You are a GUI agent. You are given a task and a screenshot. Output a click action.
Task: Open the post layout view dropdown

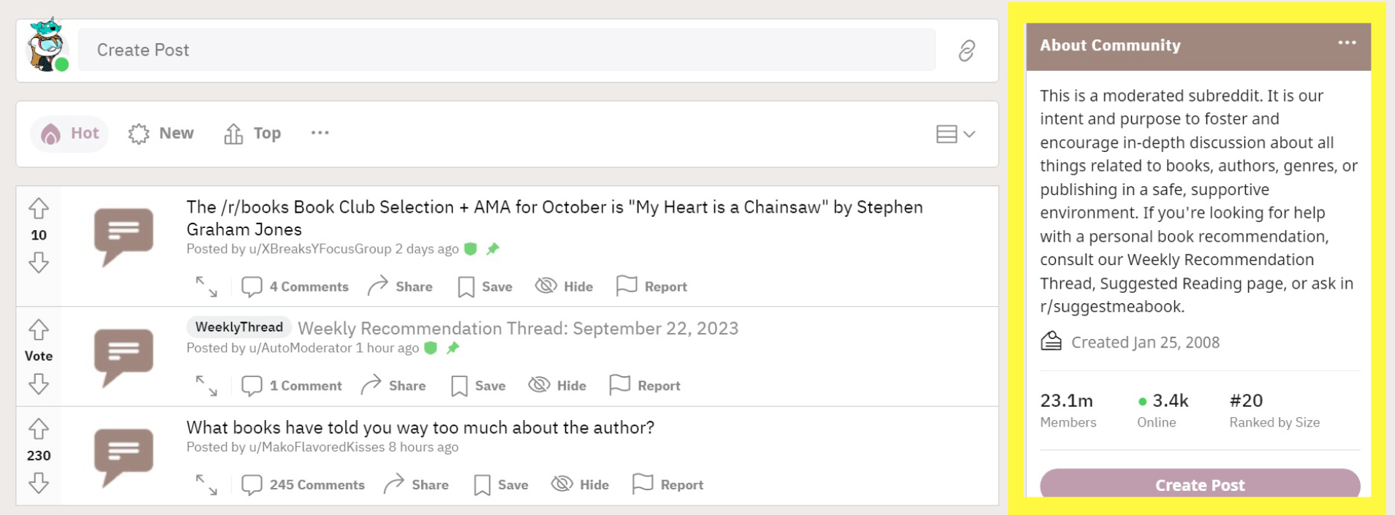point(956,134)
